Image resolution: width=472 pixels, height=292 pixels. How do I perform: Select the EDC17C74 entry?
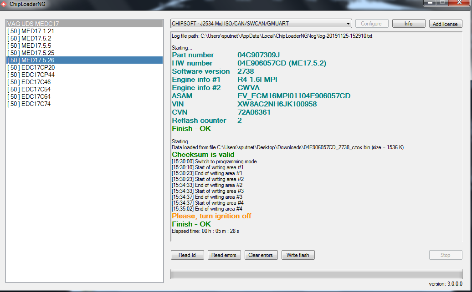pyautogui.click(x=29, y=104)
